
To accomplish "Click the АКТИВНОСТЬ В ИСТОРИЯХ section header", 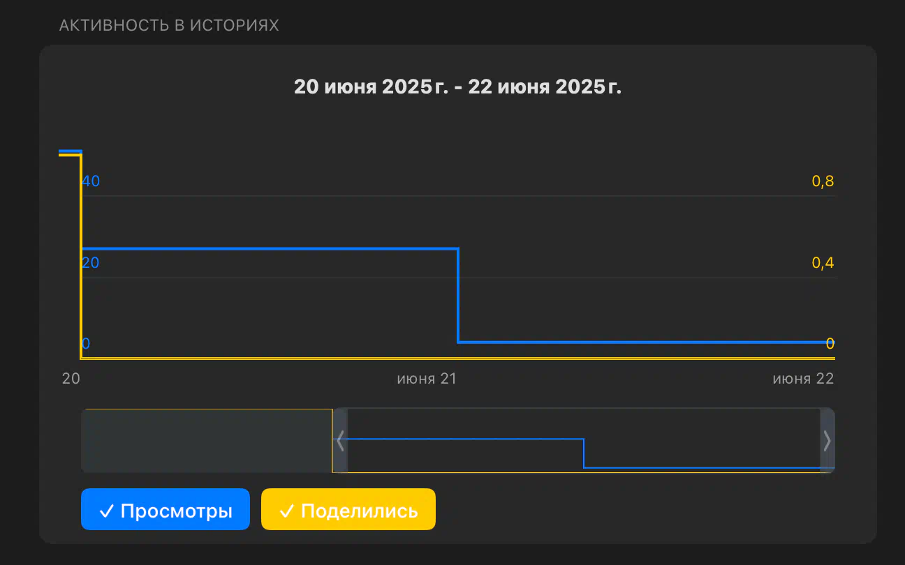I will [169, 26].
